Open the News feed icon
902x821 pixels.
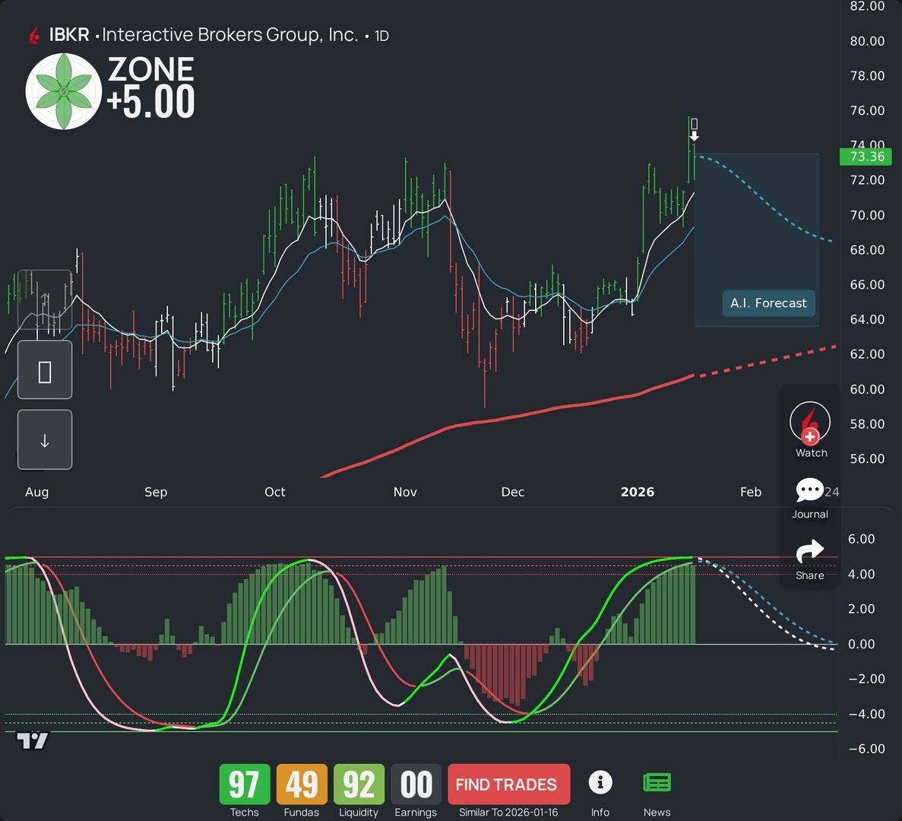point(657,783)
